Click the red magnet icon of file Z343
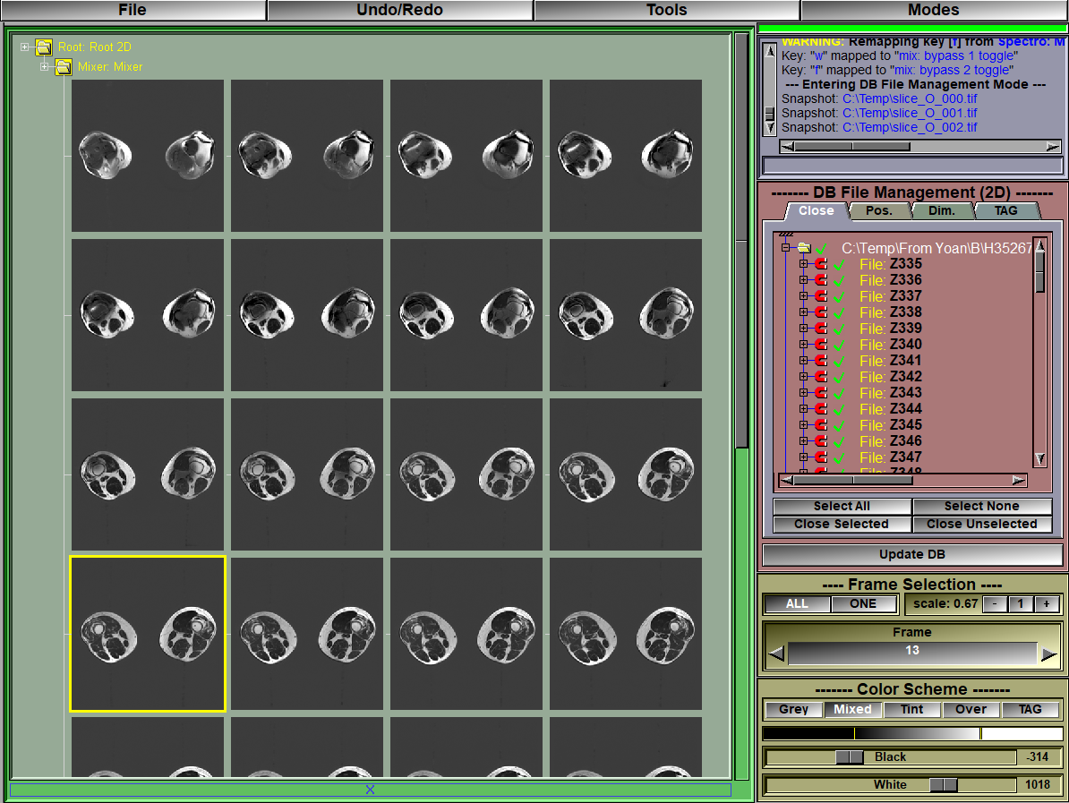Viewport: 1069px width, 803px height. pyautogui.click(x=820, y=393)
